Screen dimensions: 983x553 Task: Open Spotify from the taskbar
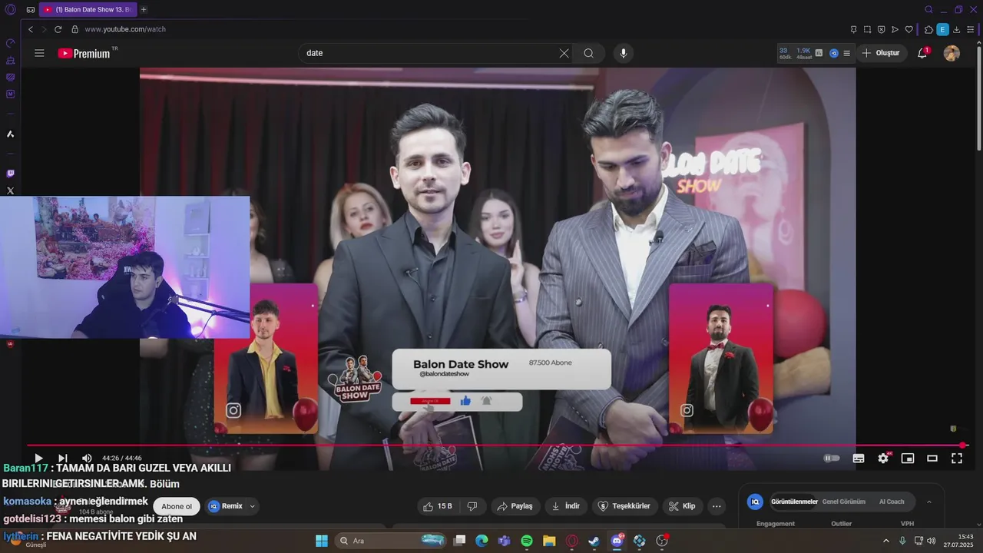tap(527, 541)
